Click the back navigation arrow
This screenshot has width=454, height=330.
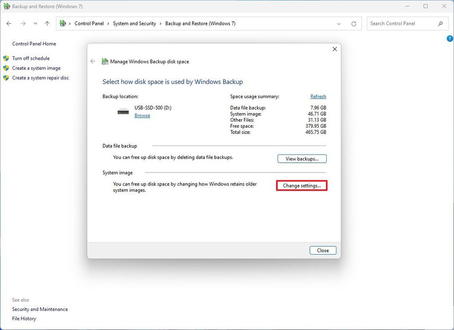pyautogui.click(x=9, y=24)
